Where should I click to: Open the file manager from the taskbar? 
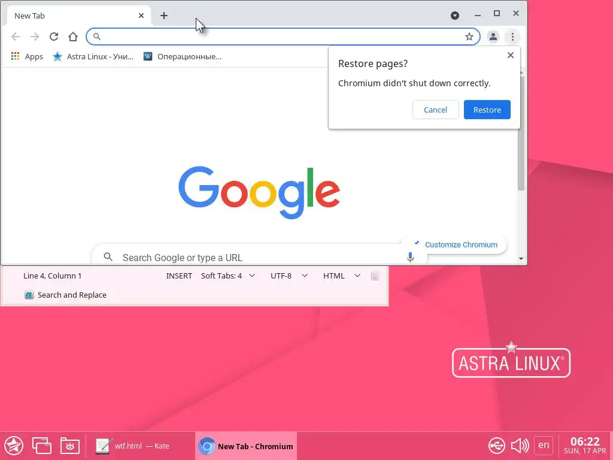(x=69, y=446)
